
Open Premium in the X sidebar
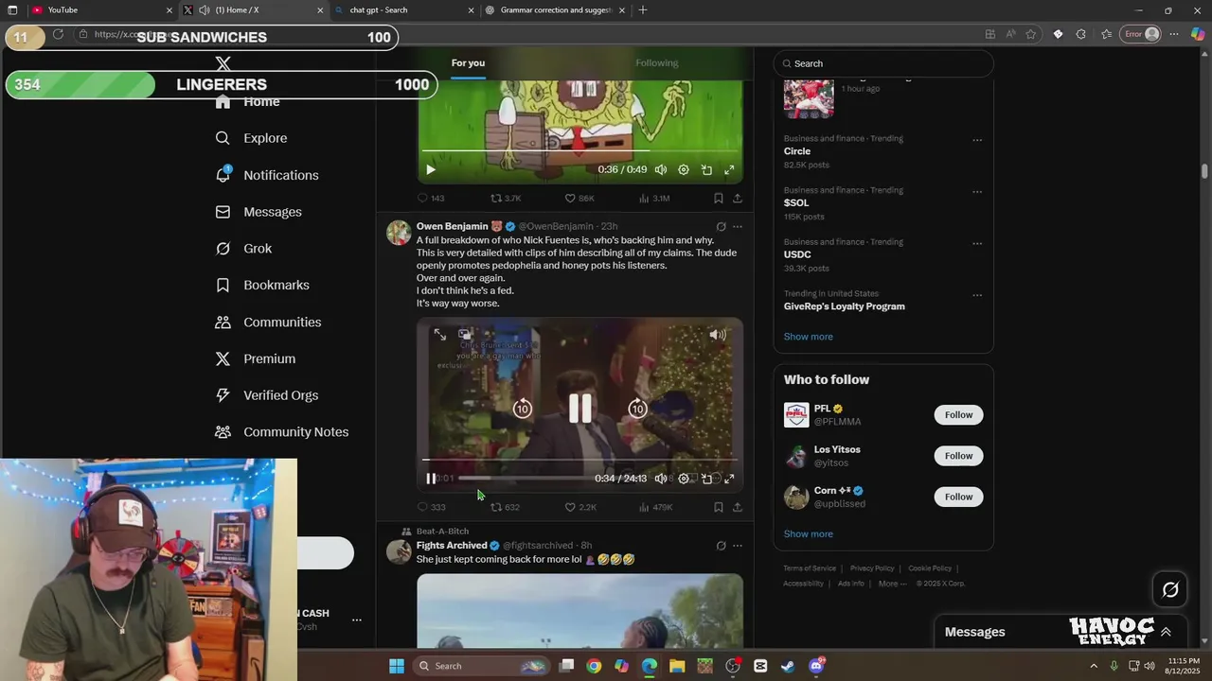point(256,358)
